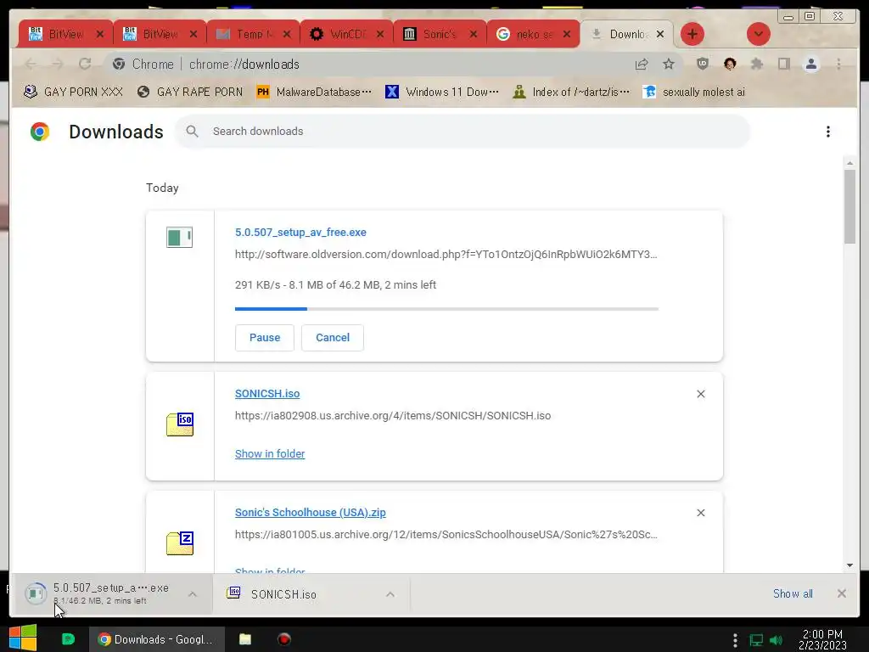869x652 pixels.
Task: Open the Downloads page three-dot menu
Action: pyautogui.click(x=828, y=132)
